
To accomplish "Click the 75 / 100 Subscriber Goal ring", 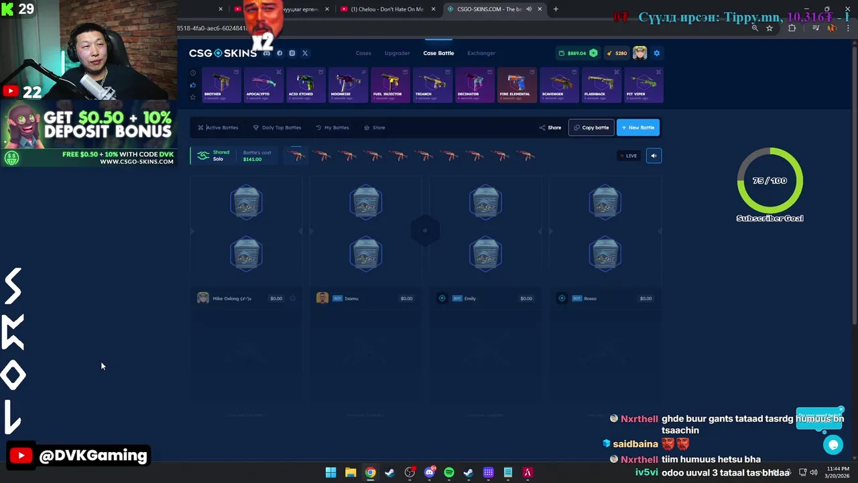I will pyautogui.click(x=770, y=180).
